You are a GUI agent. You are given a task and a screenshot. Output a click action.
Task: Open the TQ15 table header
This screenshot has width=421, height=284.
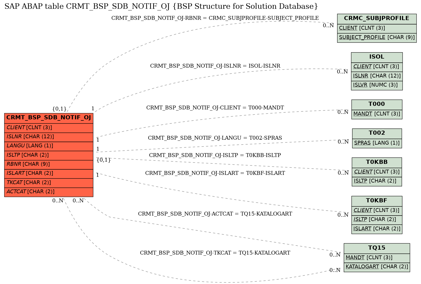tap(377, 248)
